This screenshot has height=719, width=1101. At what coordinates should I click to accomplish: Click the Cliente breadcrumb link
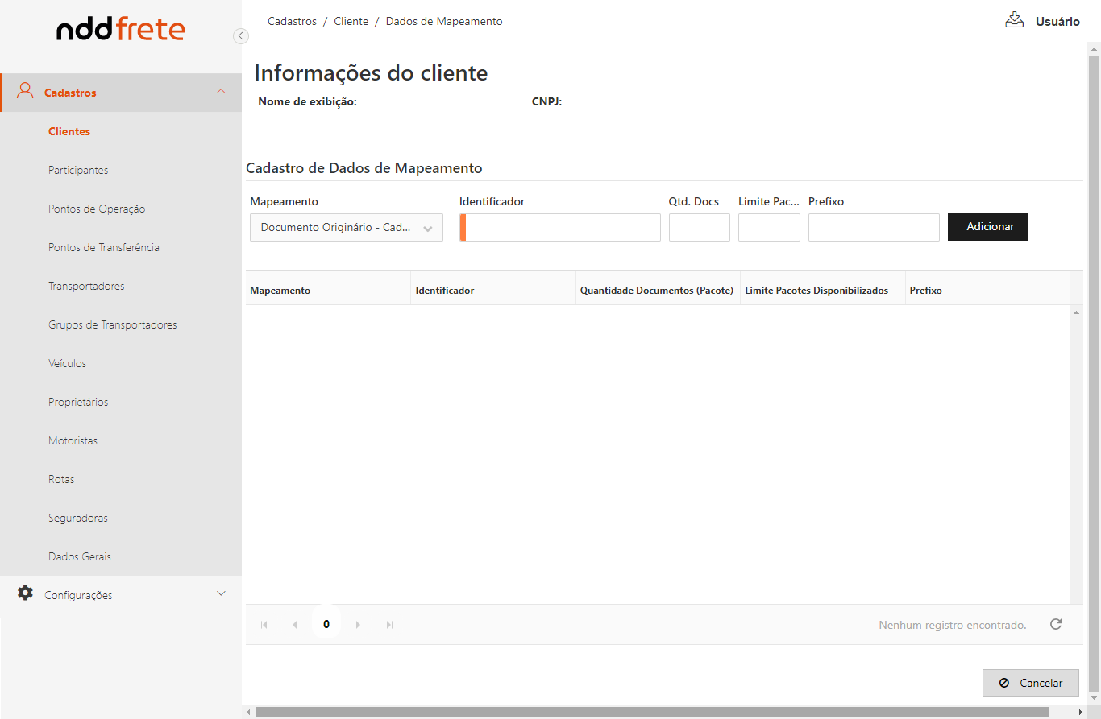coord(351,22)
